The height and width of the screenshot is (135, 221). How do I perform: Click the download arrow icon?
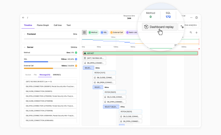[197, 32]
